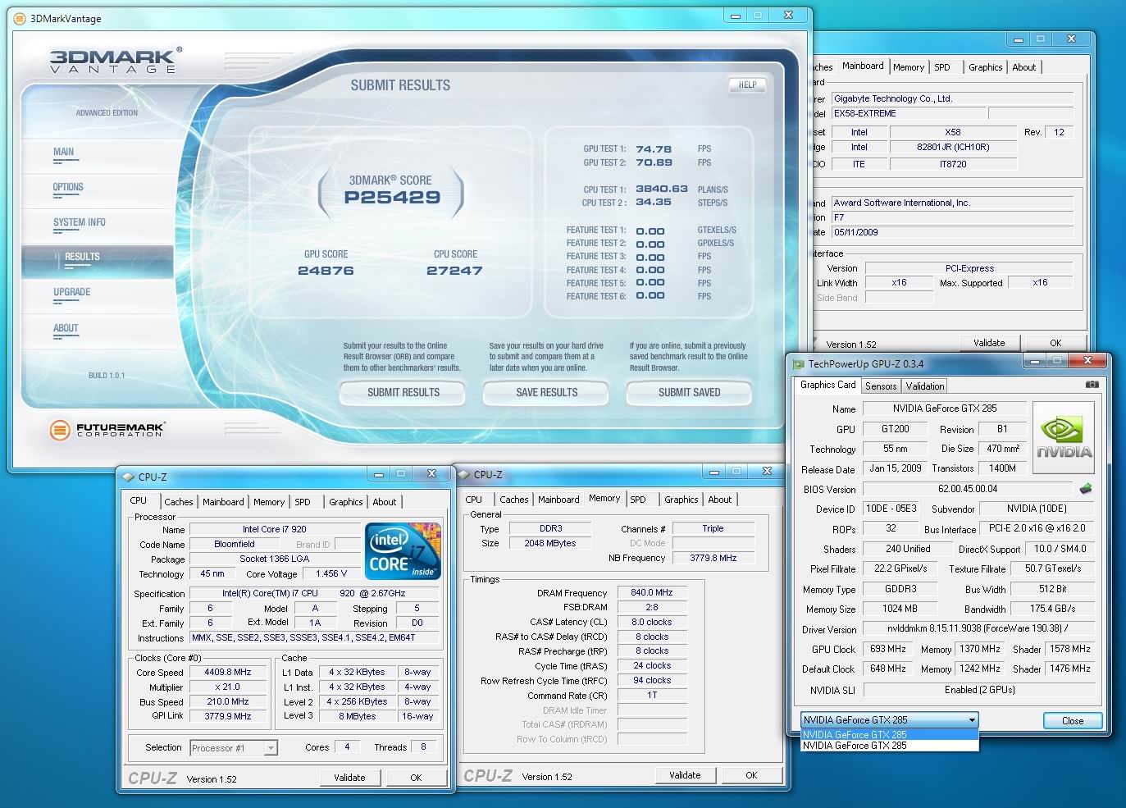Select Graphics Card tab in GPU-Z

827,385
